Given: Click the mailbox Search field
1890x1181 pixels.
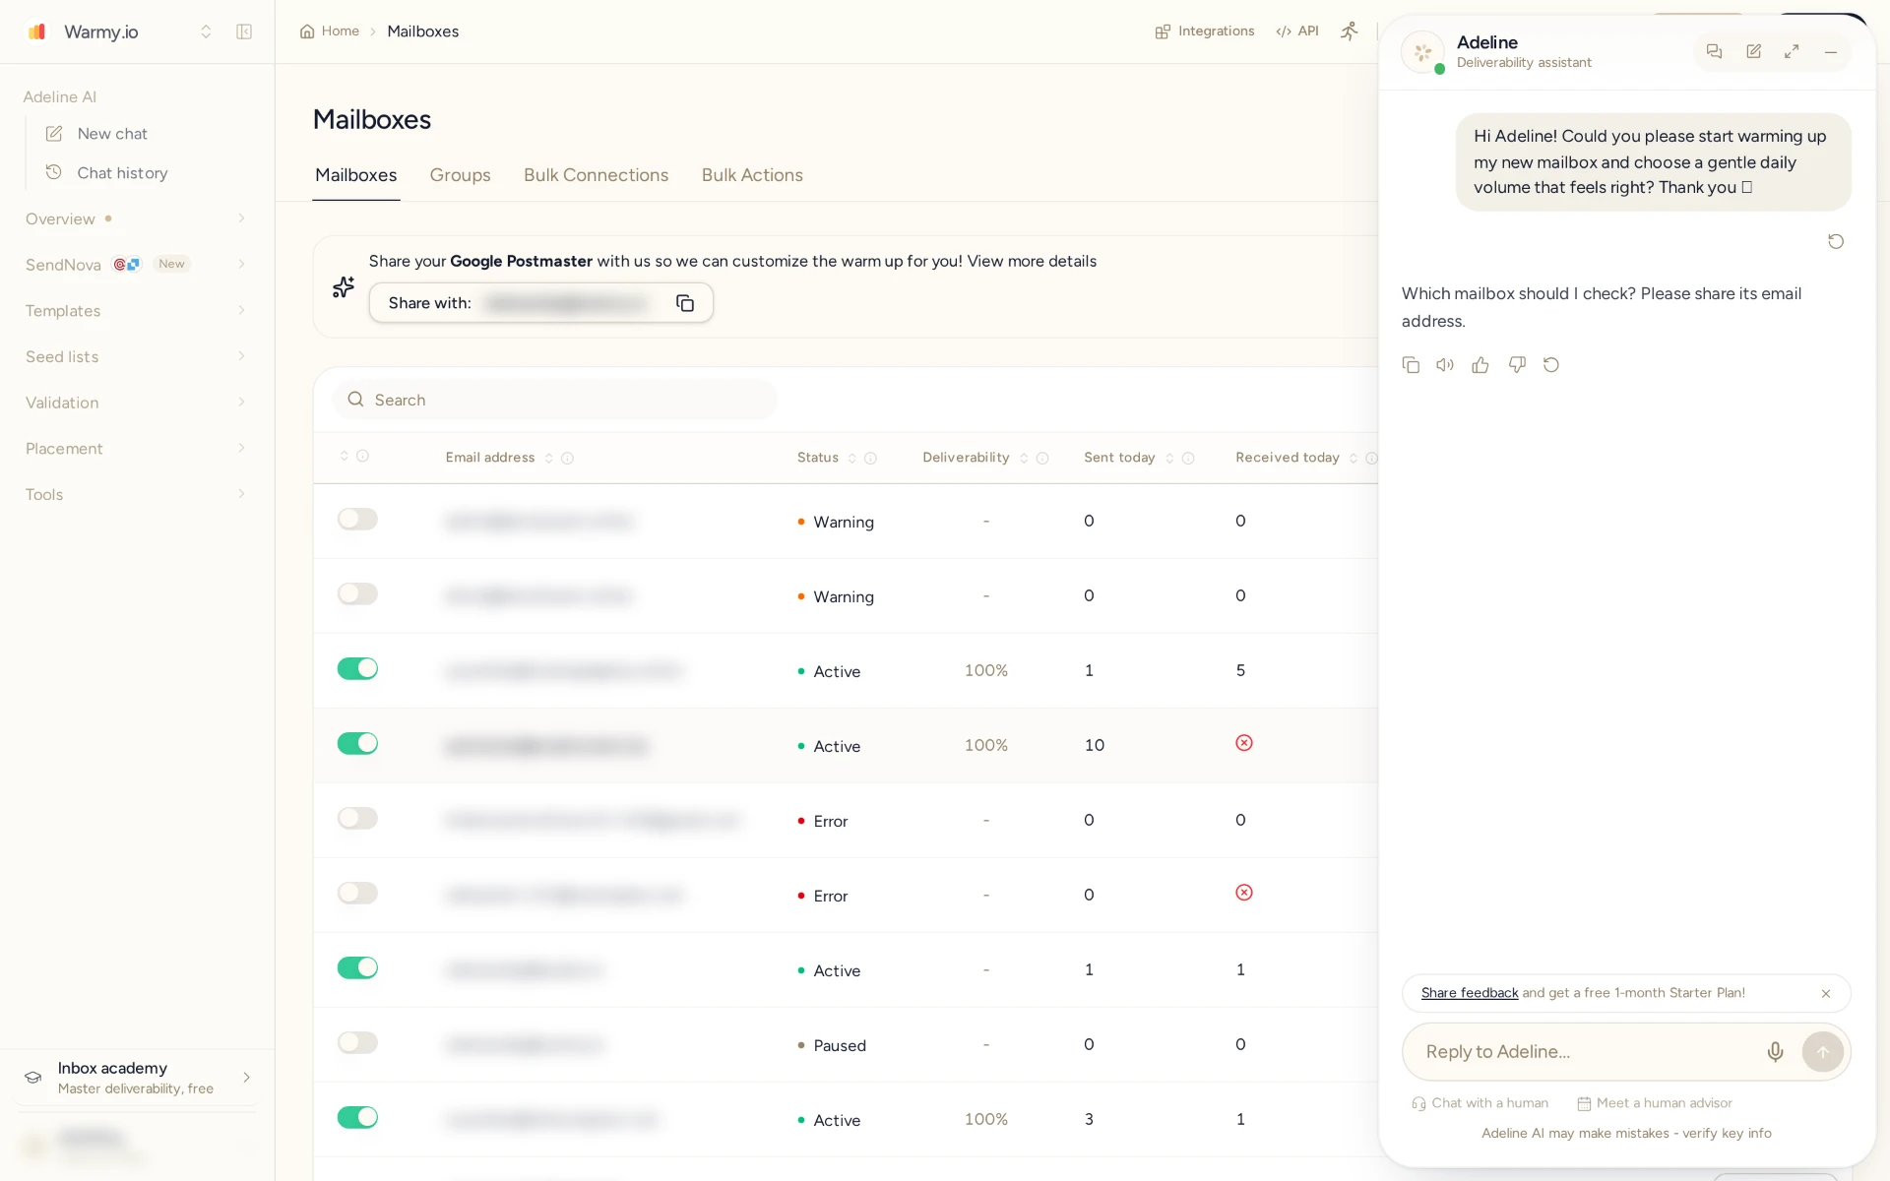Looking at the screenshot, I should (555, 401).
